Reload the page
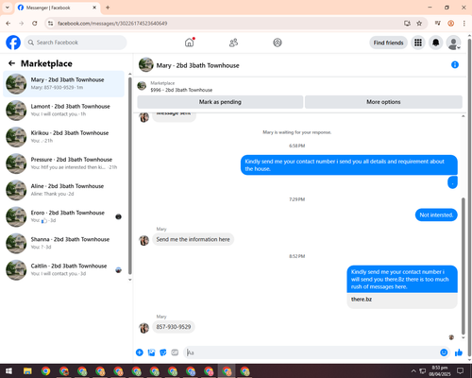Image resolution: width=472 pixels, height=378 pixels. pos(35,23)
